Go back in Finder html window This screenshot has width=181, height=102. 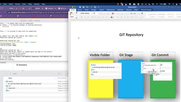tap(6, 74)
